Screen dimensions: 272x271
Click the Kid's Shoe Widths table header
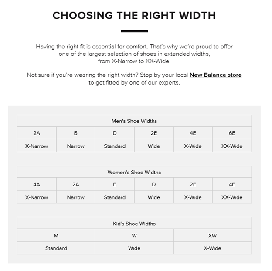[134, 224]
